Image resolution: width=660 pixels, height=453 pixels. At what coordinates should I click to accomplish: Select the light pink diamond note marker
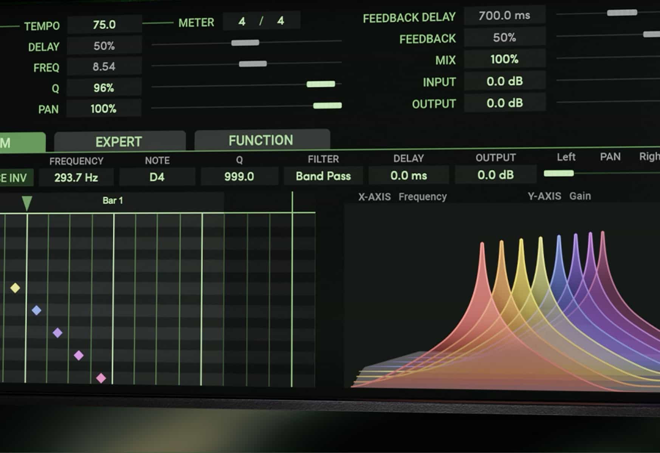point(79,355)
